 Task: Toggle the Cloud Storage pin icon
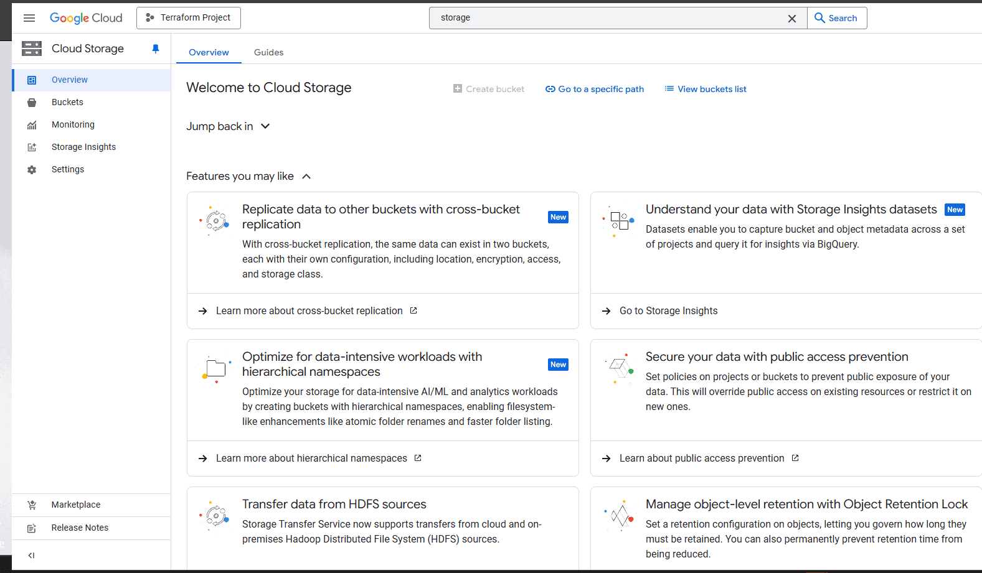coord(156,49)
